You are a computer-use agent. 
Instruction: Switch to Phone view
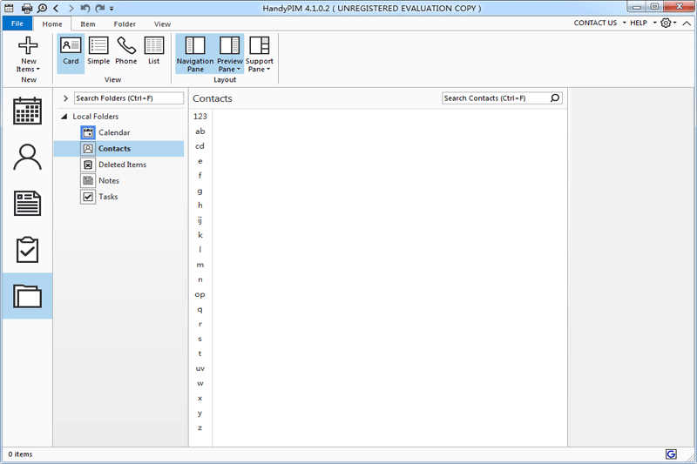point(126,51)
